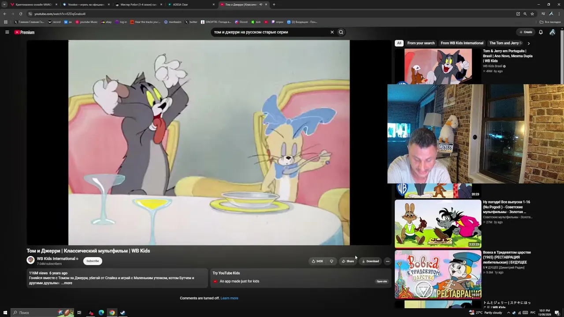Open the ebay bookmark
The image size is (564, 317).
106,22
